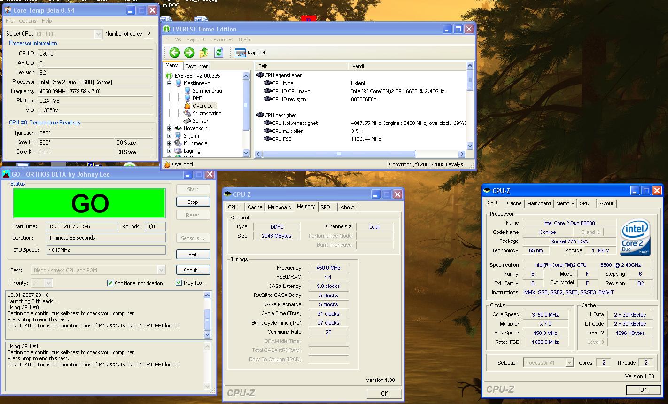Viewport: 668px width, 404px height.
Task: Click the EVEREST title bar info icon
Action: [x=167, y=29]
